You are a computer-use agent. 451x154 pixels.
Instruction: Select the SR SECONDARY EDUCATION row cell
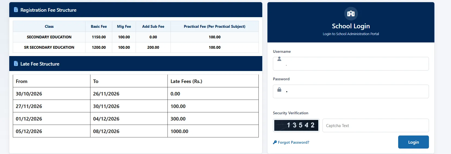coord(49,47)
